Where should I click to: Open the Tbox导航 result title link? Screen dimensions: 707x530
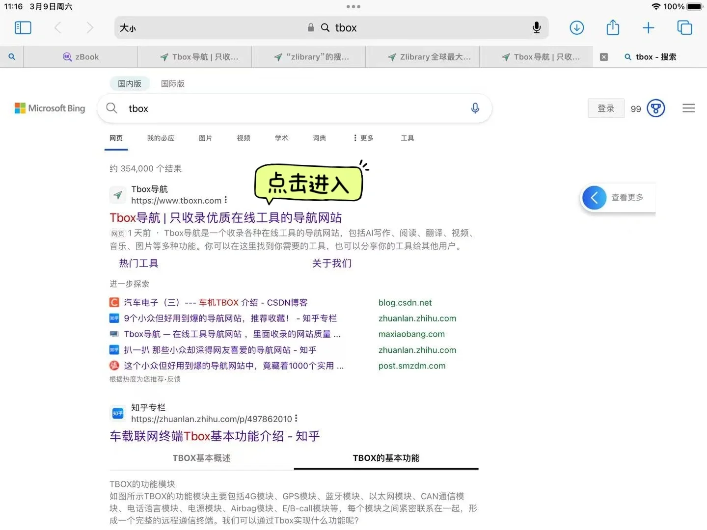225,217
